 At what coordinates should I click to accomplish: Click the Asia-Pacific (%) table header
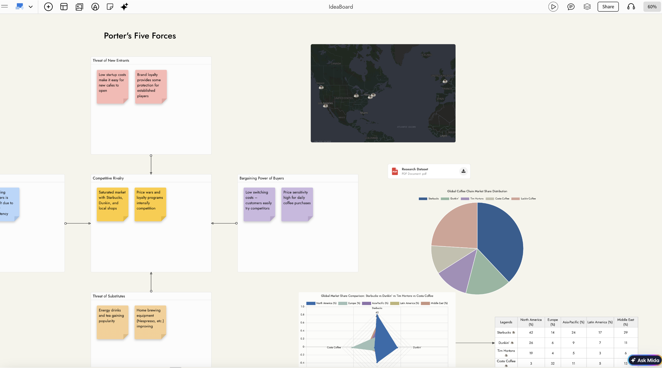(x=573, y=322)
